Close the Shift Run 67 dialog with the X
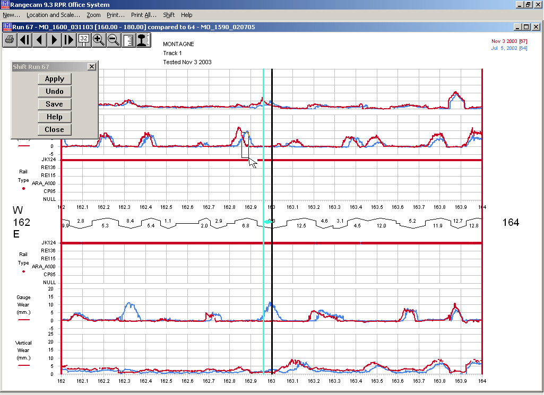544x395 pixels. point(91,67)
